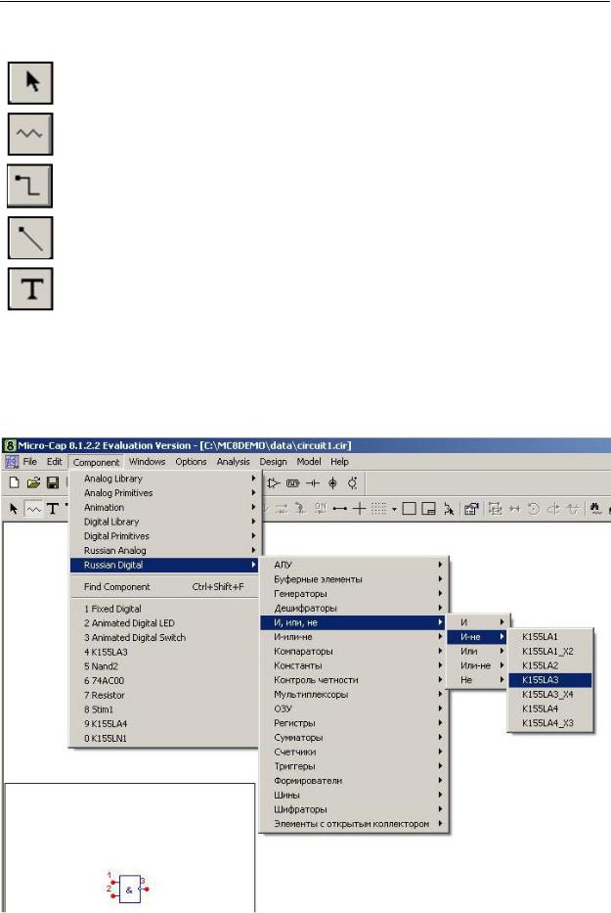Image resolution: width=611 pixels, height=913 pixels.
Task: Pick recent item 0 K155LN1
Action: tap(163, 738)
